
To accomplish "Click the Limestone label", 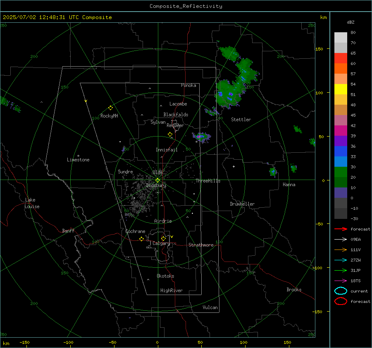I will [x=78, y=160].
